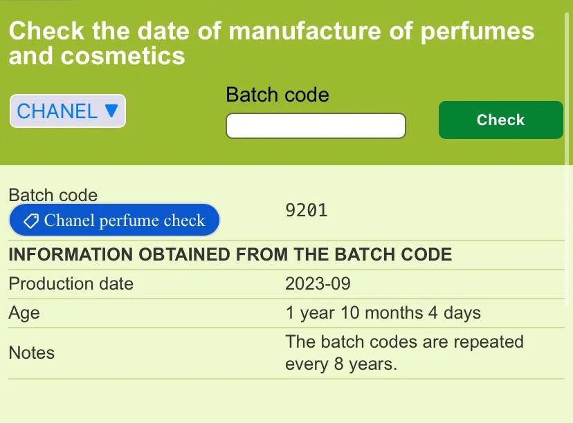Click the Batch code label in results
The image size is (573, 423).
click(x=53, y=196)
